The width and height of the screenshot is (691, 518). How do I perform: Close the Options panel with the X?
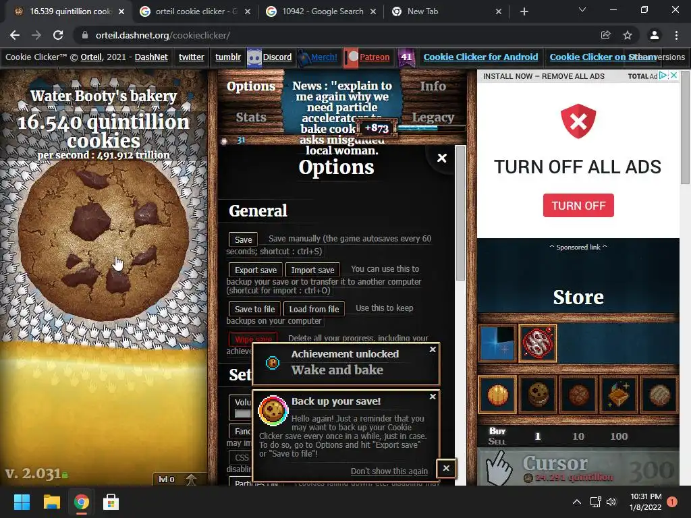(x=441, y=158)
